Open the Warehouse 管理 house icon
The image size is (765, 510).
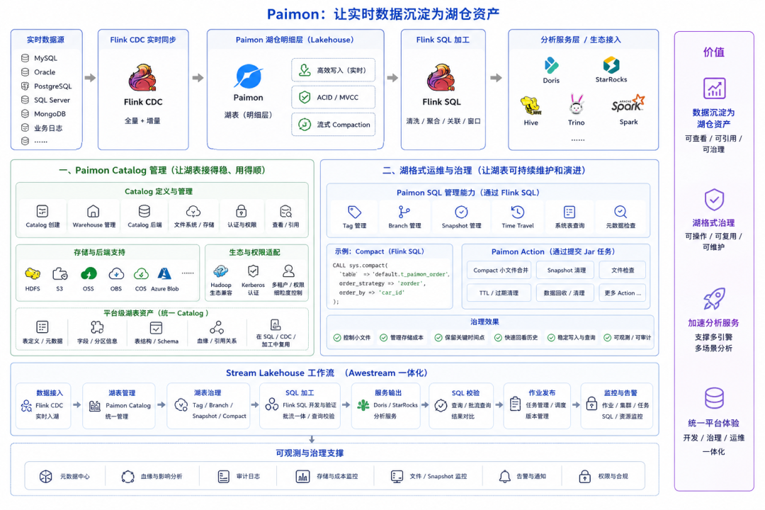point(93,211)
